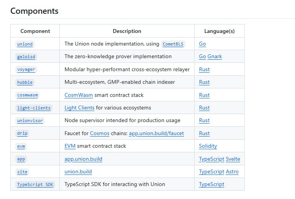Viewport: 295px width, 199px height.
Task: Open the voyager relayer link
Action: [26, 70]
